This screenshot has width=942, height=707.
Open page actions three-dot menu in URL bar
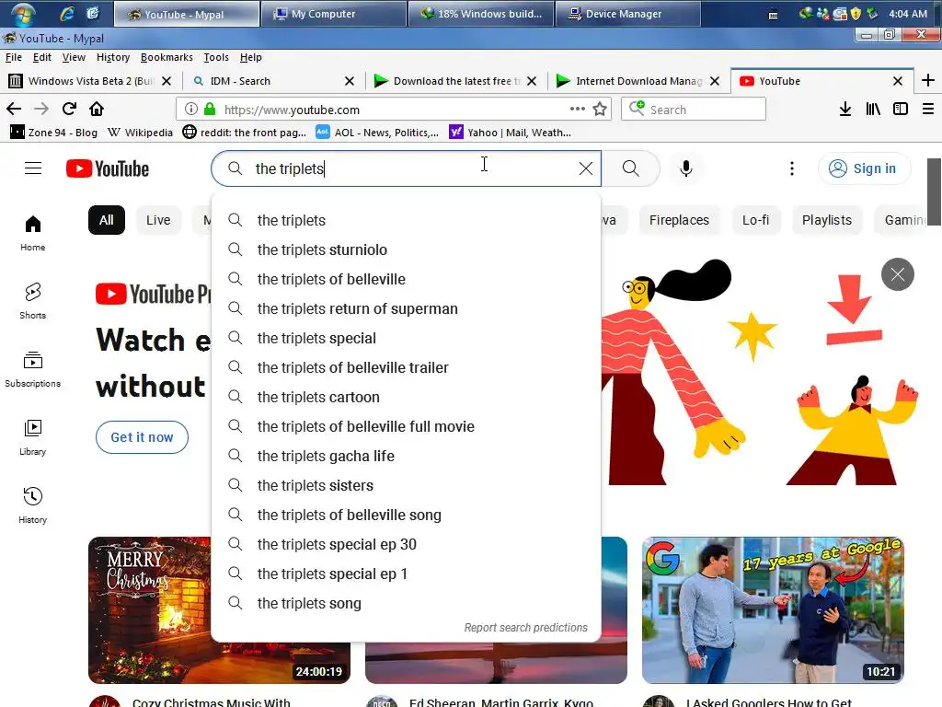click(x=578, y=109)
